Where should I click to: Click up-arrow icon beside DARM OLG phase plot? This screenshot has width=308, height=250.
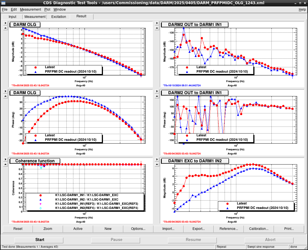(x=6, y=96)
